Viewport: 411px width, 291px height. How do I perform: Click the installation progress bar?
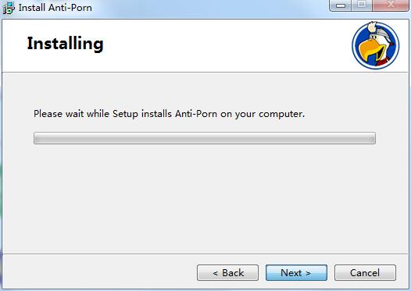point(205,138)
